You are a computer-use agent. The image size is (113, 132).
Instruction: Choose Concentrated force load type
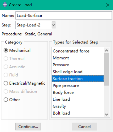(x=78, y=51)
